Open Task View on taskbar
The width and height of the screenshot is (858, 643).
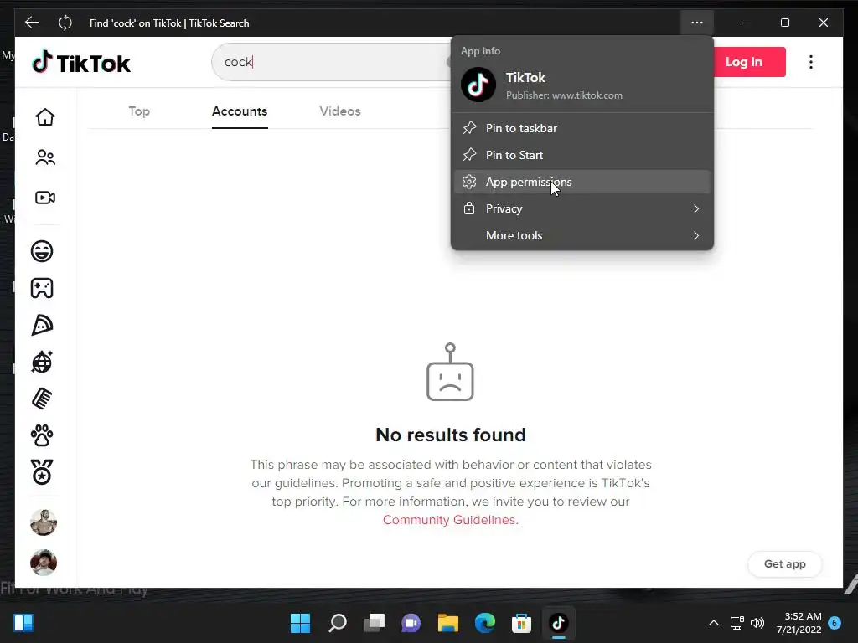[375, 623]
